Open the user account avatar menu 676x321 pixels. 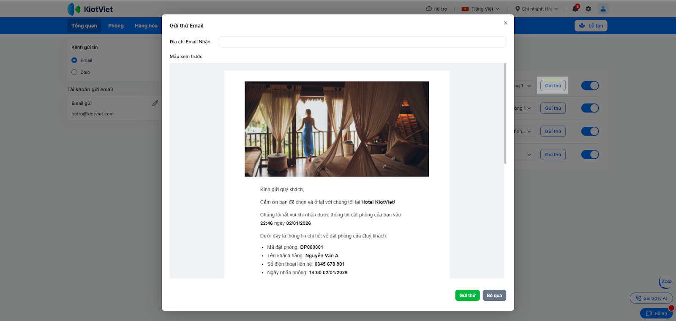click(603, 8)
